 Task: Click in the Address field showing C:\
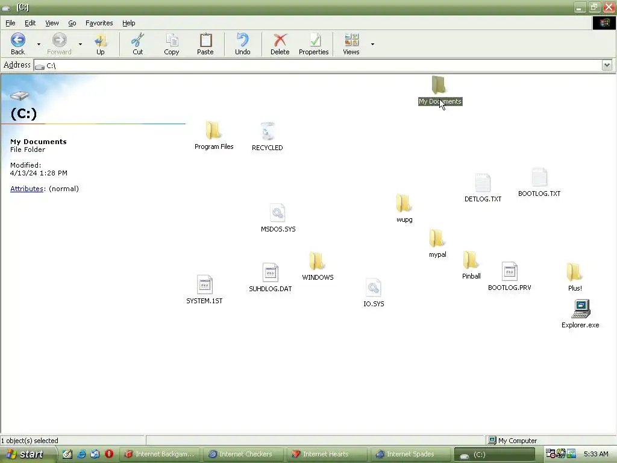[x=318, y=65]
